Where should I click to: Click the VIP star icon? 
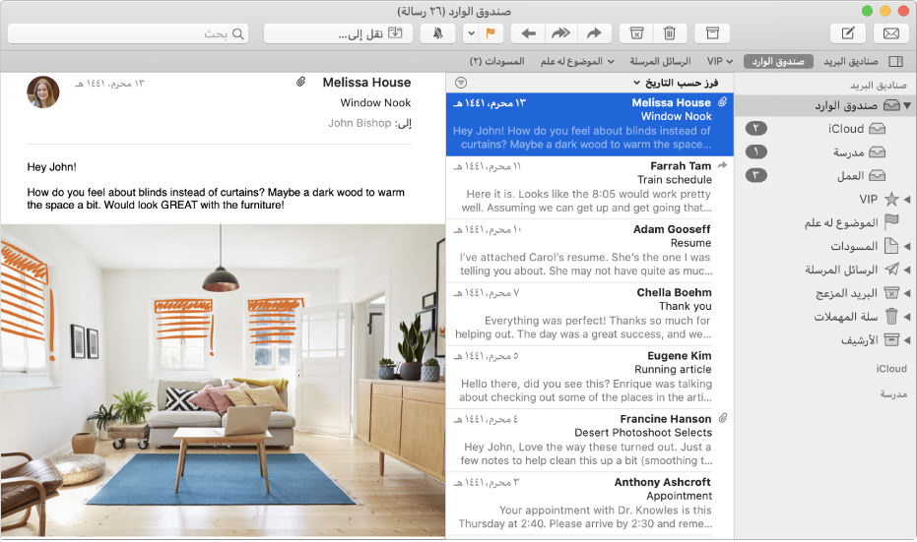click(891, 199)
